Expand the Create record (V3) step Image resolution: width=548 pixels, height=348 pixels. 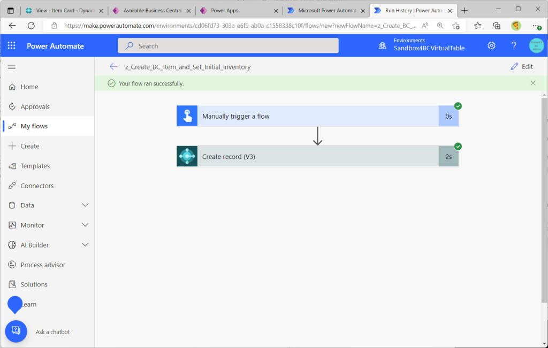point(318,157)
